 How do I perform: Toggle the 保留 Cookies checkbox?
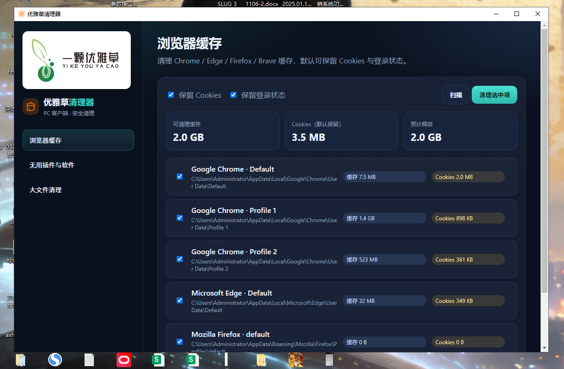171,95
